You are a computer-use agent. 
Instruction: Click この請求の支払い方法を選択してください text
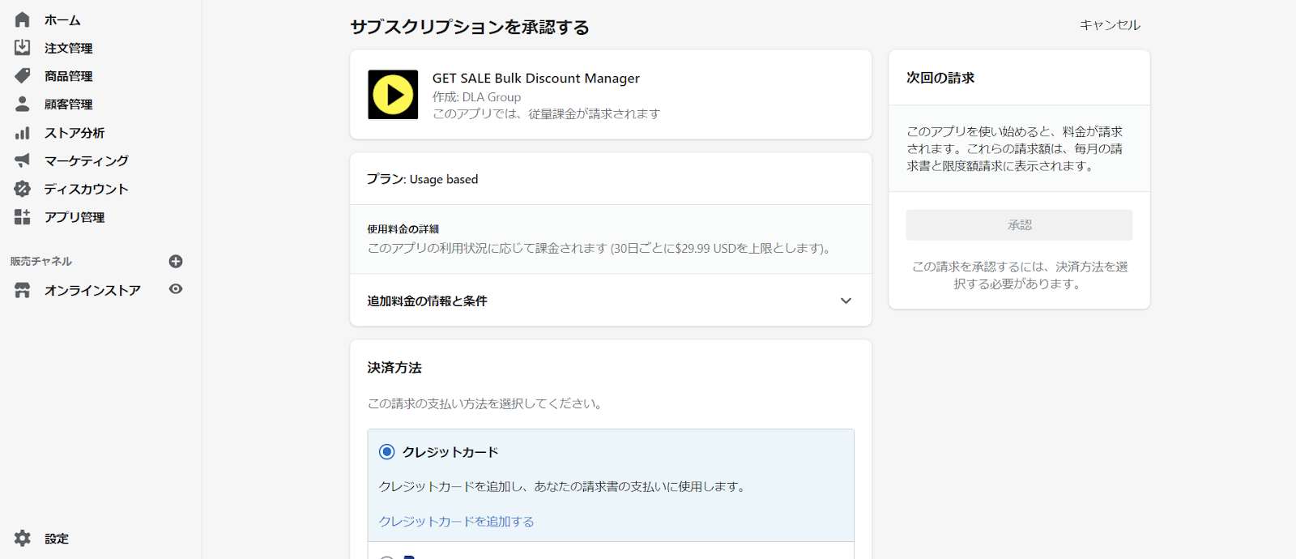[x=486, y=403]
